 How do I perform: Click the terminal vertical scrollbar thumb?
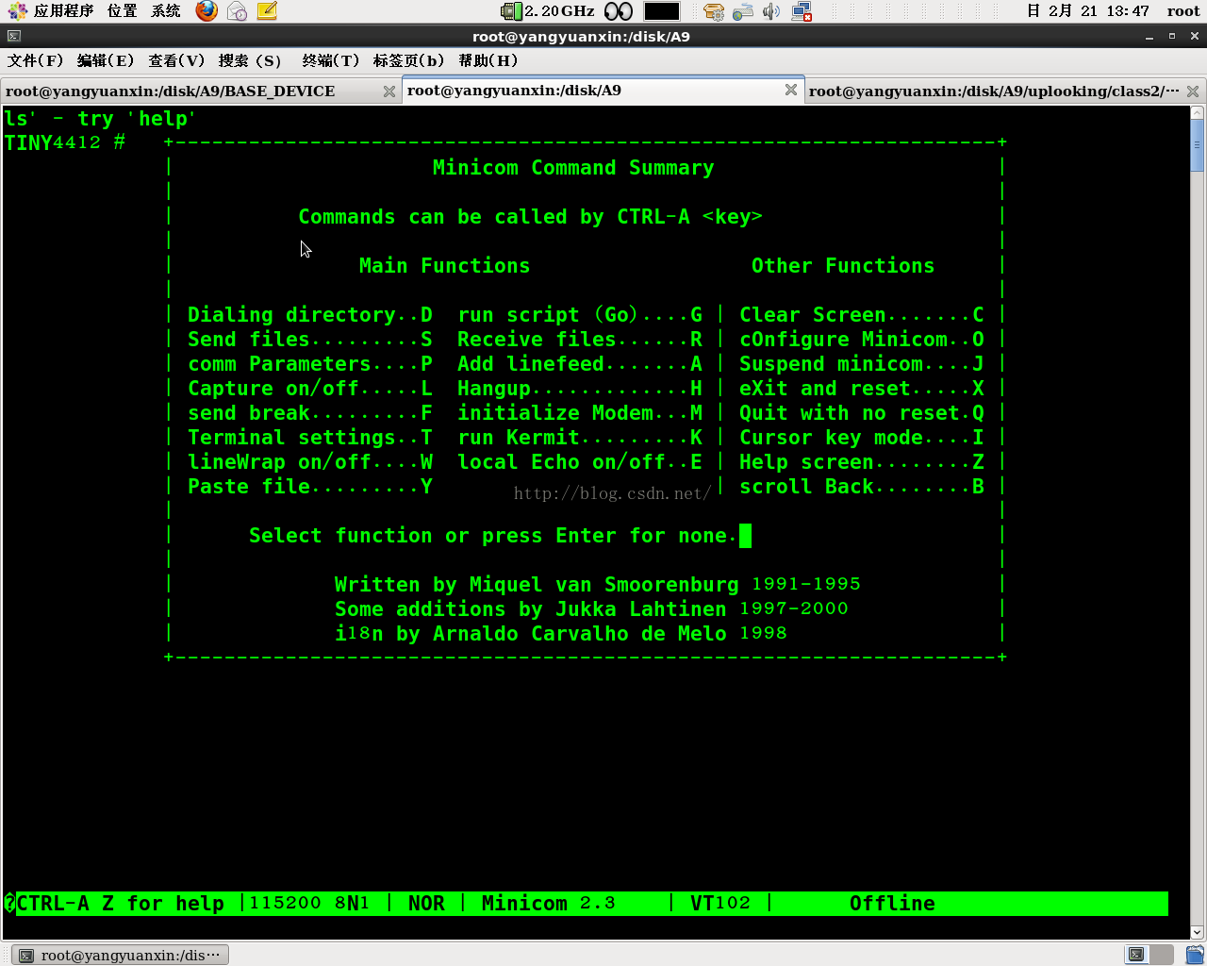point(1198,145)
